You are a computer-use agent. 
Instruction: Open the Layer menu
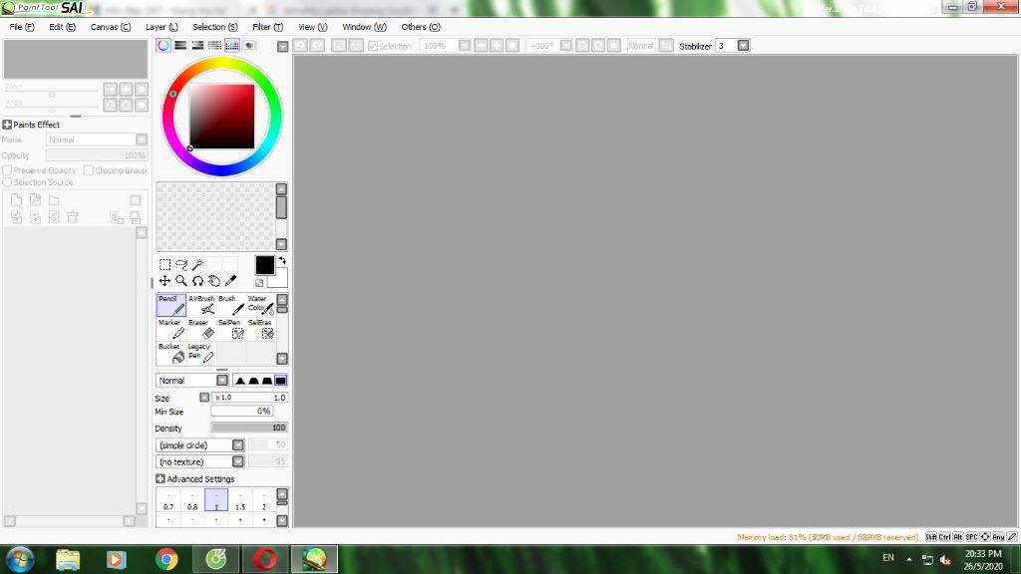click(162, 27)
